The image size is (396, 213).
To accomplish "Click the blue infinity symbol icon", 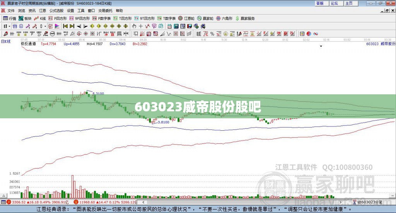I will (316, 34).
